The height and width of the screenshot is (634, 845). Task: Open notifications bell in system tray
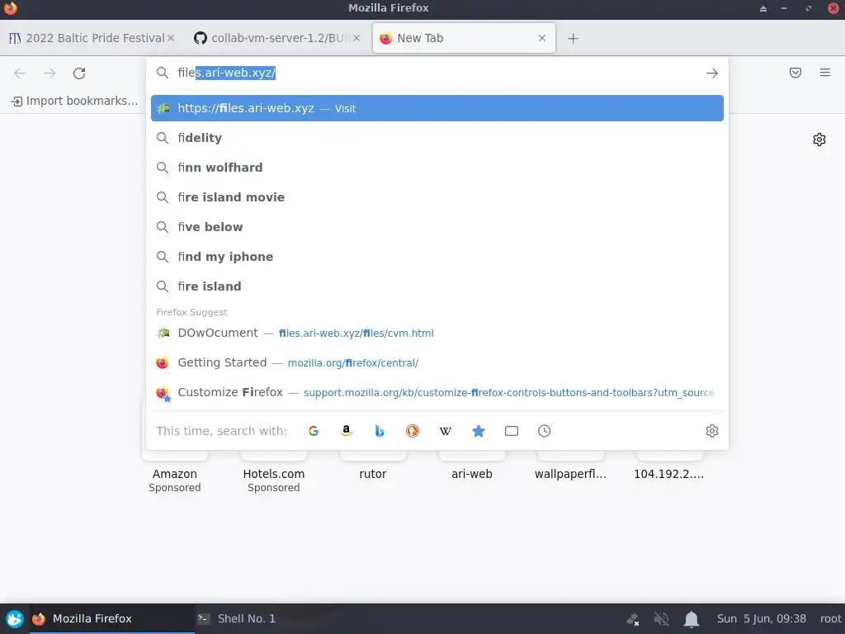coord(692,619)
